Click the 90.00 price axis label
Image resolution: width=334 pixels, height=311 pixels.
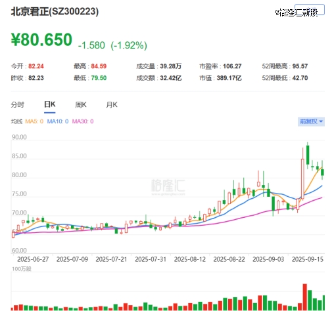19,137
